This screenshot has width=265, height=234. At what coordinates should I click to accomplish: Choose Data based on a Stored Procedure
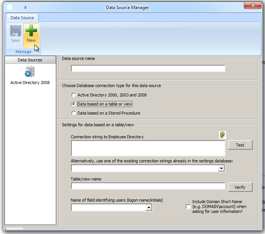[74, 113]
